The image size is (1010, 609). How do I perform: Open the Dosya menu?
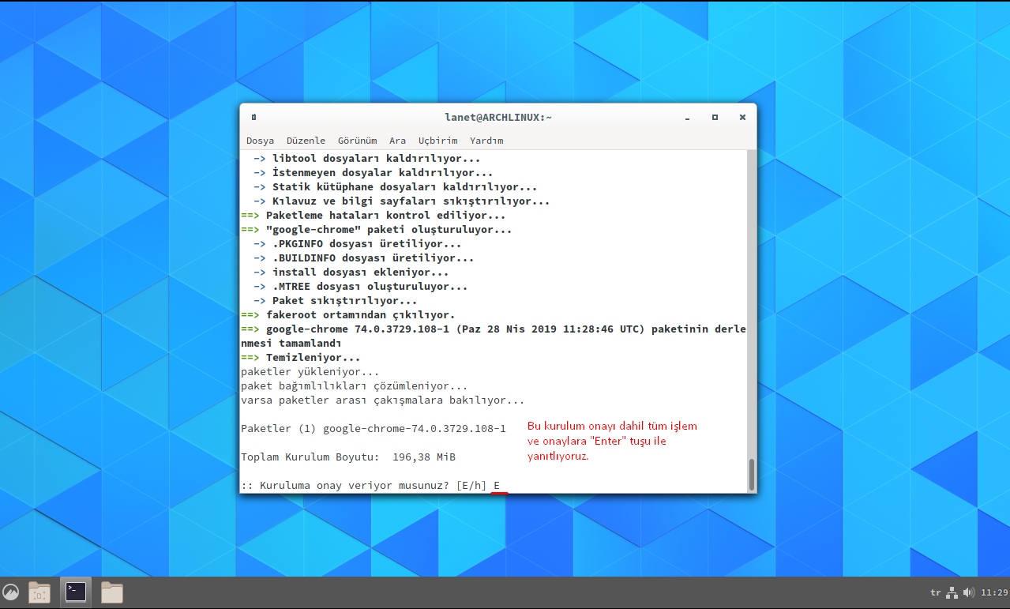261,141
